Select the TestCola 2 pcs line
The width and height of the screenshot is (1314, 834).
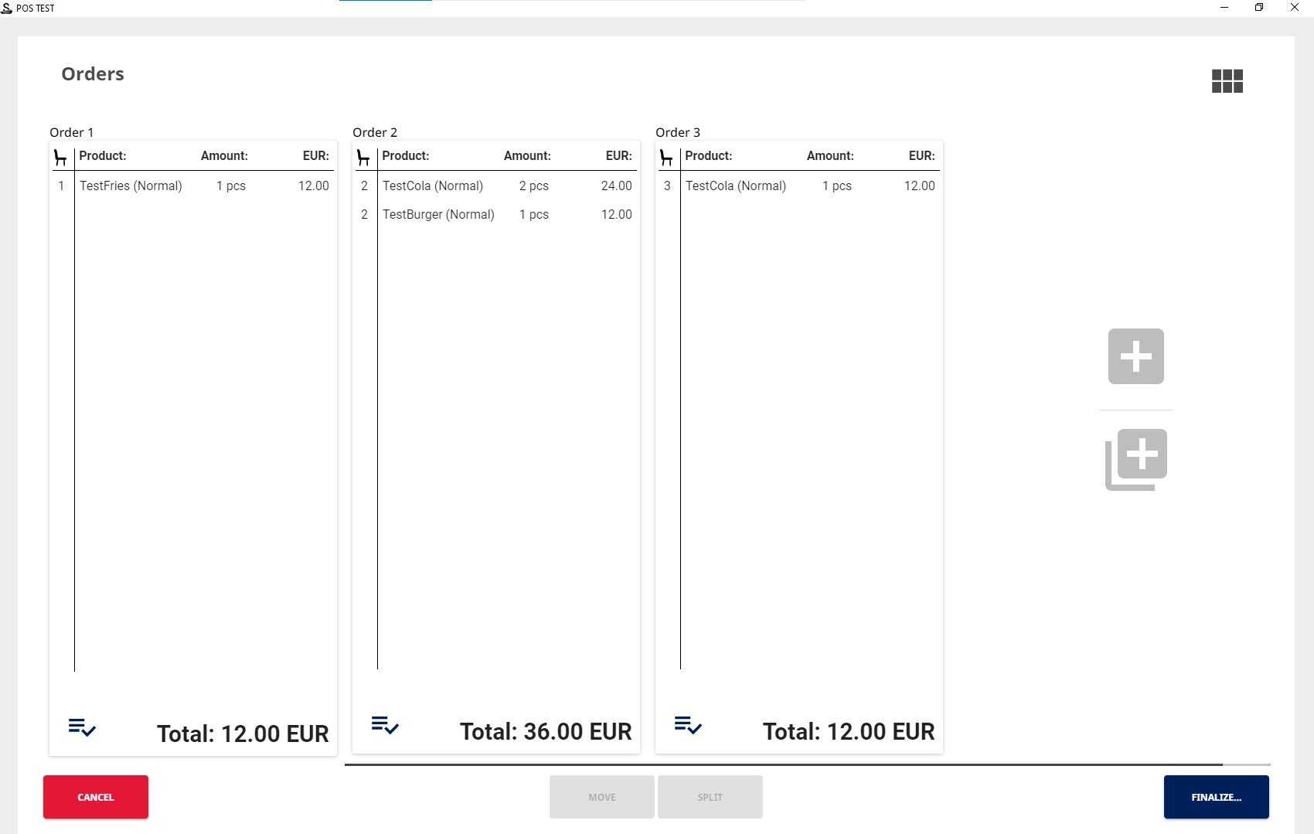coord(495,186)
